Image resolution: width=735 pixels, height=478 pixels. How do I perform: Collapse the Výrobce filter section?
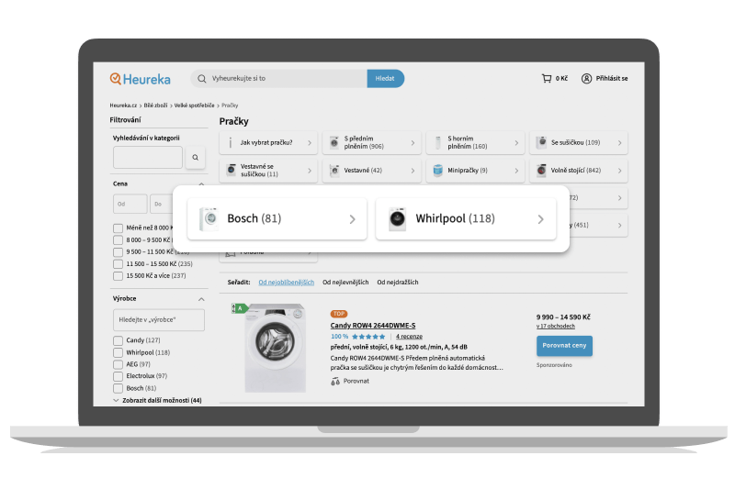click(201, 299)
